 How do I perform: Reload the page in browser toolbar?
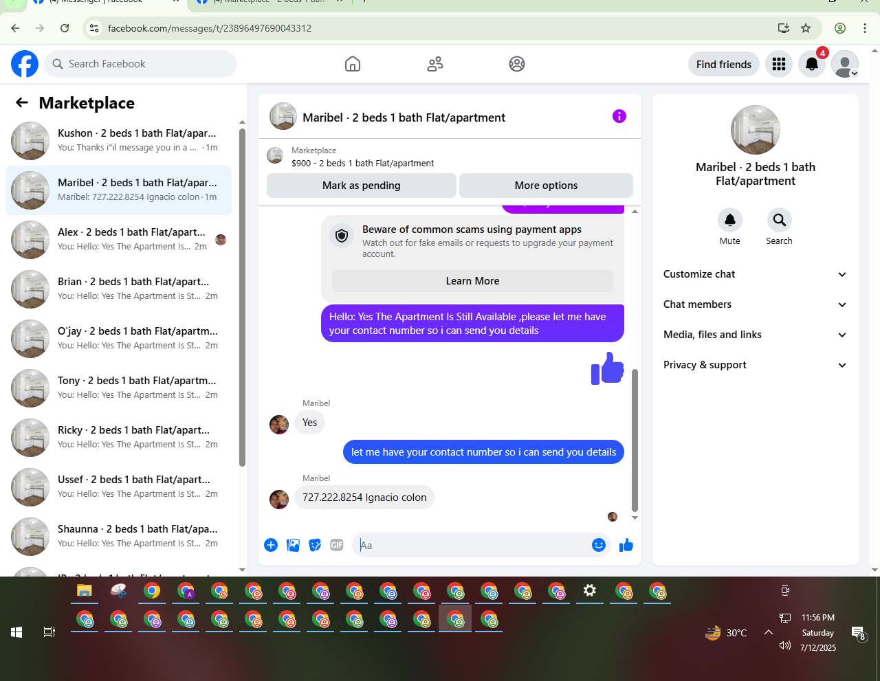(65, 28)
